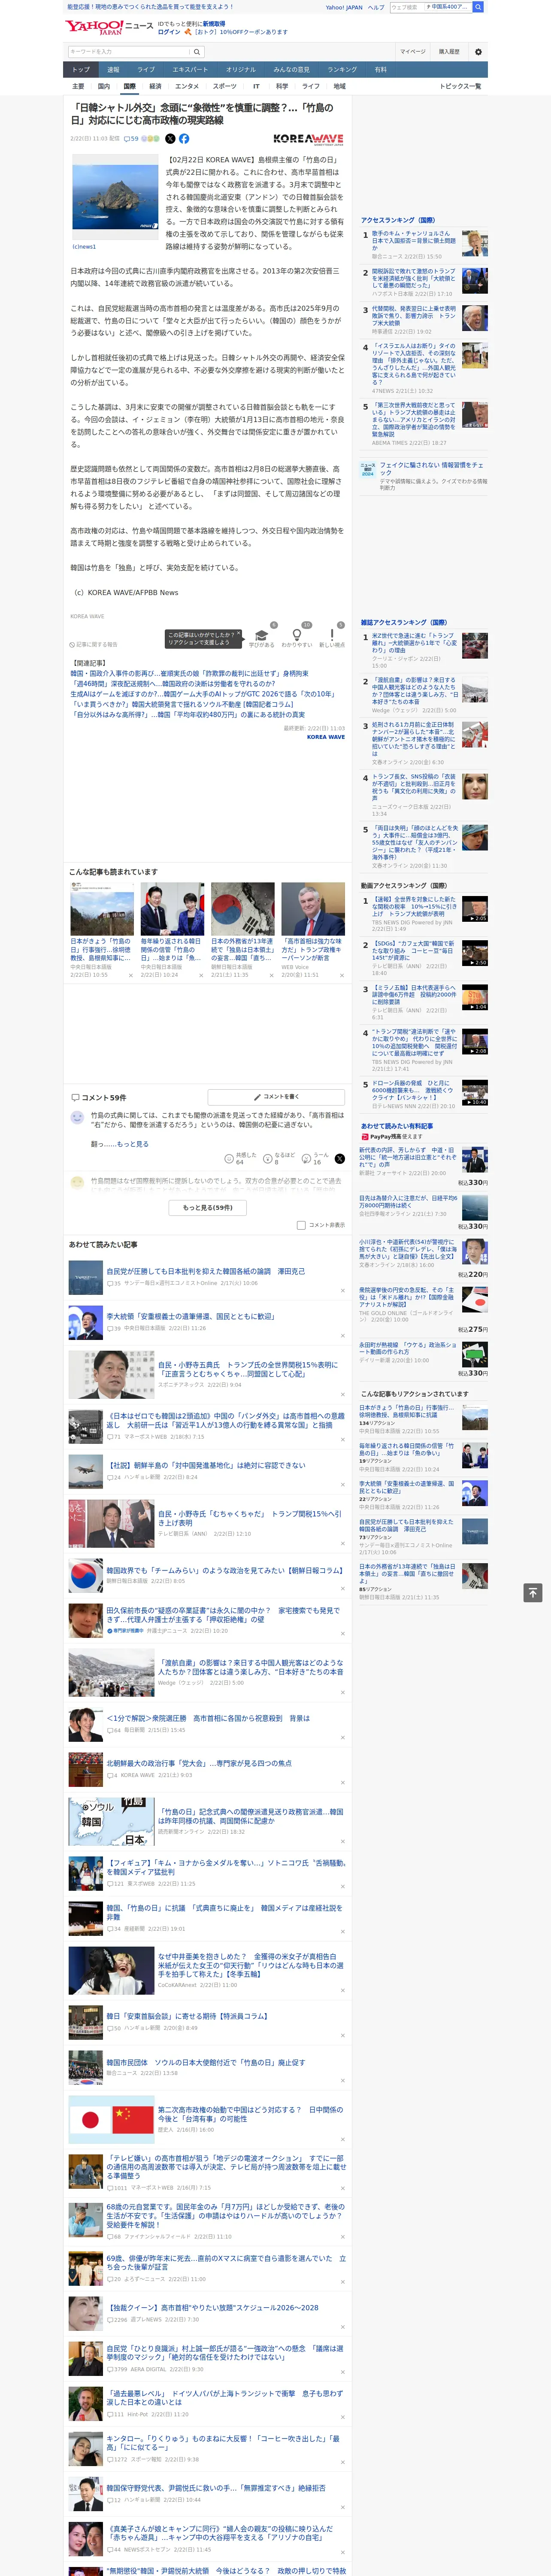
Task: Open the 高市首相は強力な味方 recommended thumbnail
Action: (313, 909)
